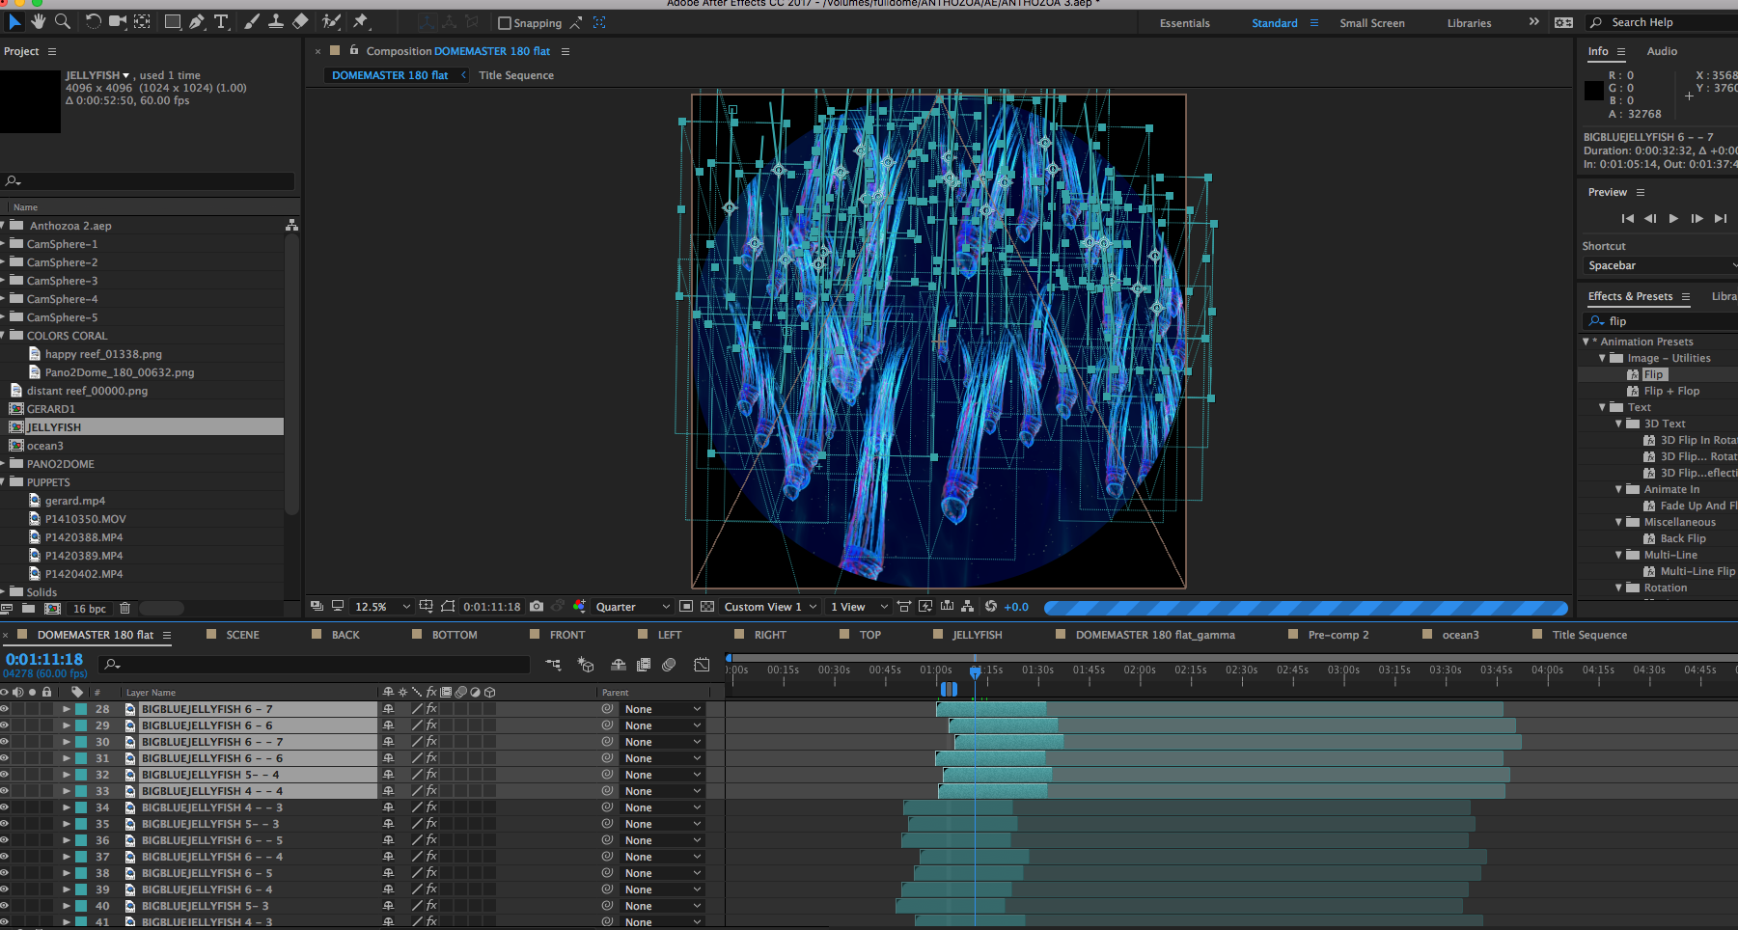Toggle effects fx switch on layer 29
The image size is (1738, 930).
click(x=431, y=725)
